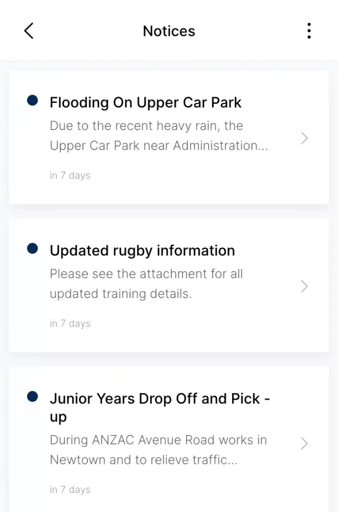Expand the Junior Years Drop Off chevron
Screen dimensions: 338x512
click(x=304, y=443)
